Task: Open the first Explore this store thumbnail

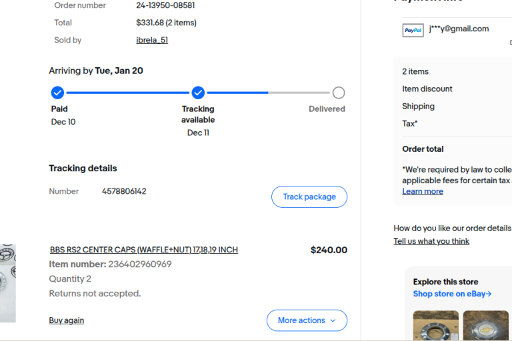Action: [435, 326]
